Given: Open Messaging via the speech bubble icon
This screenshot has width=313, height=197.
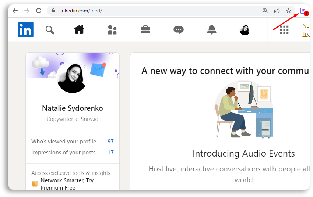Looking at the screenshot, I should pos(179,30).
